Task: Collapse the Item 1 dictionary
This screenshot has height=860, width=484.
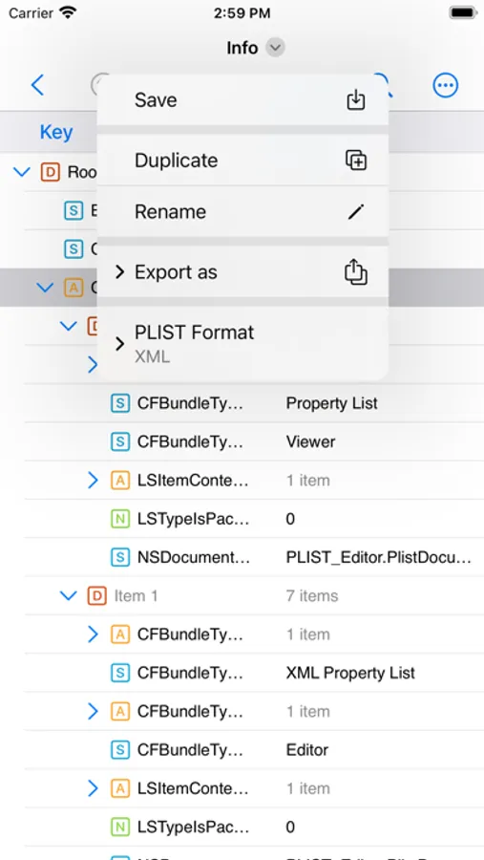Action: point(68,595)
